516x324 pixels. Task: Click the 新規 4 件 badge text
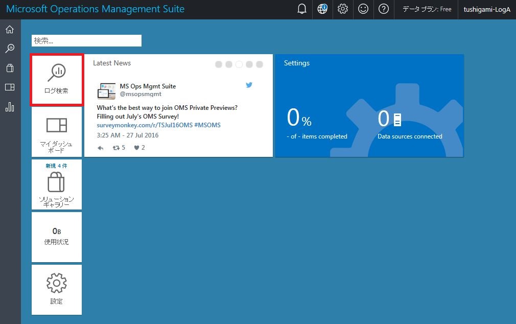56,166
